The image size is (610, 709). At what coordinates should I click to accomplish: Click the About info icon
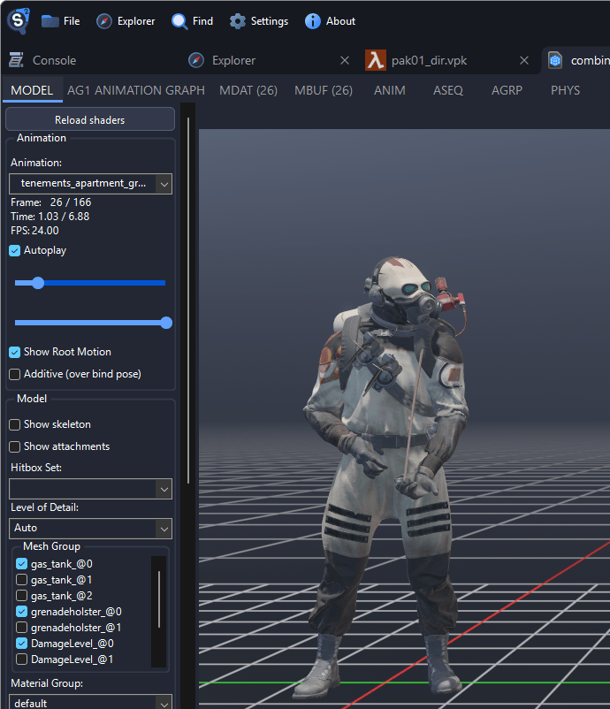312,21
